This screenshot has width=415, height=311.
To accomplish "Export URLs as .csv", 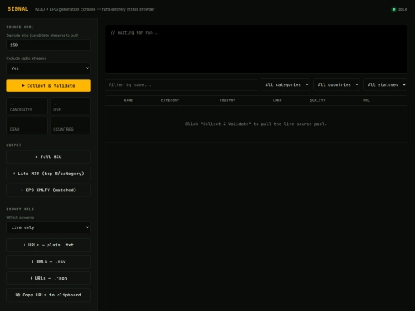I will (x=48, y=262).
